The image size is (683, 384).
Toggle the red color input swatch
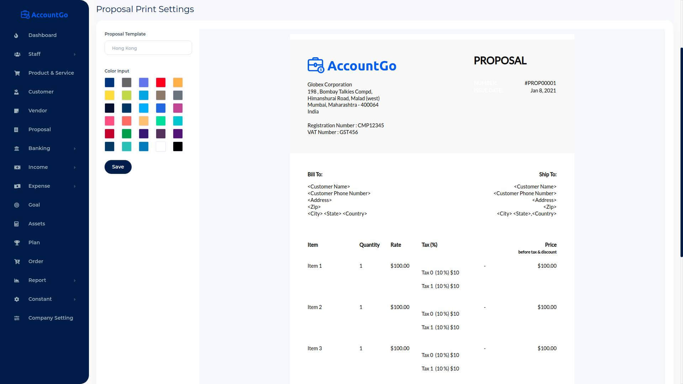click(160, 82)
